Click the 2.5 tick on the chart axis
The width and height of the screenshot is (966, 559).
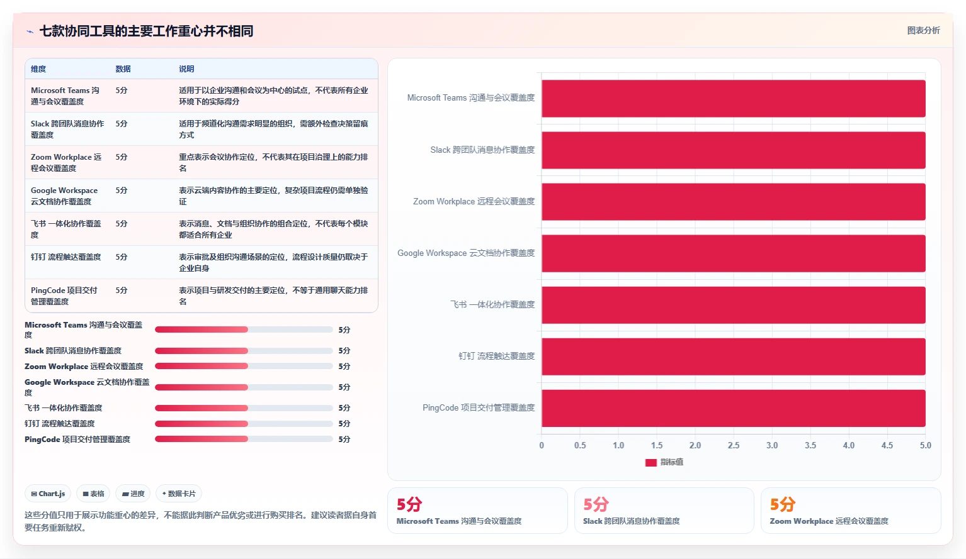point(734,445)
